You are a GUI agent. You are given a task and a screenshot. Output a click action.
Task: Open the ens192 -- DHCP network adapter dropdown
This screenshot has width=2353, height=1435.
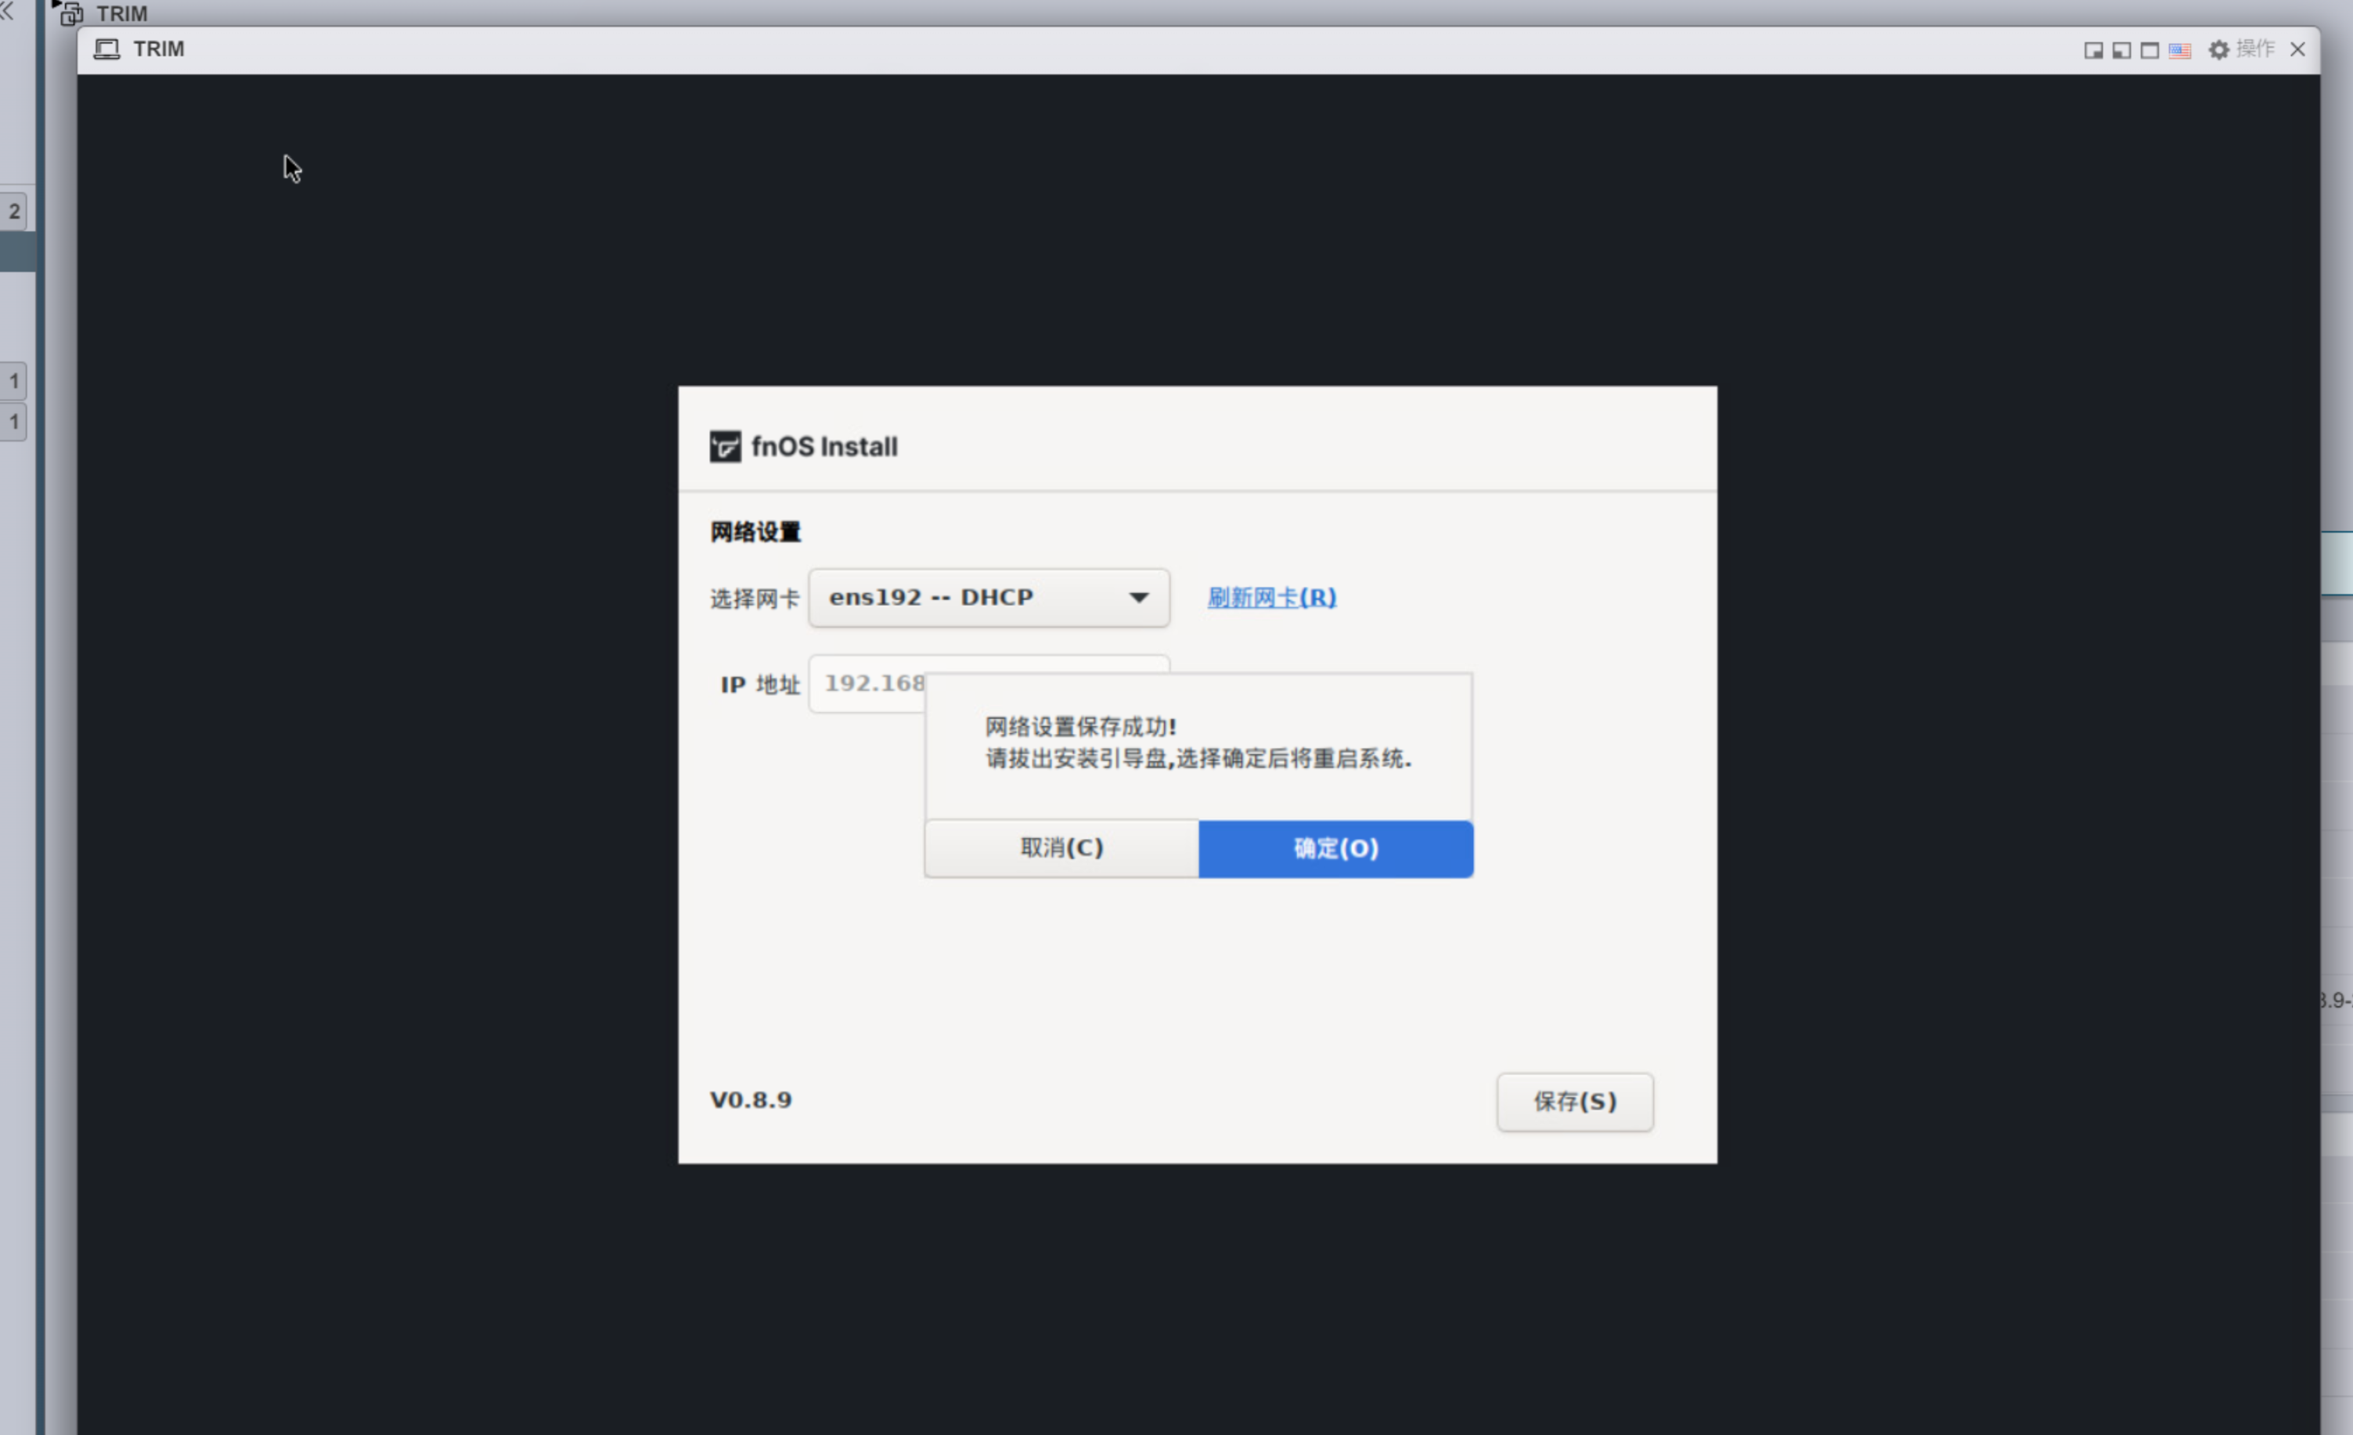tap(989, 597)
